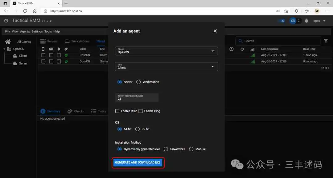Click the refresh icon beside Tactical RMM title
Screen dimensions: 333x178
pos(6,21)
